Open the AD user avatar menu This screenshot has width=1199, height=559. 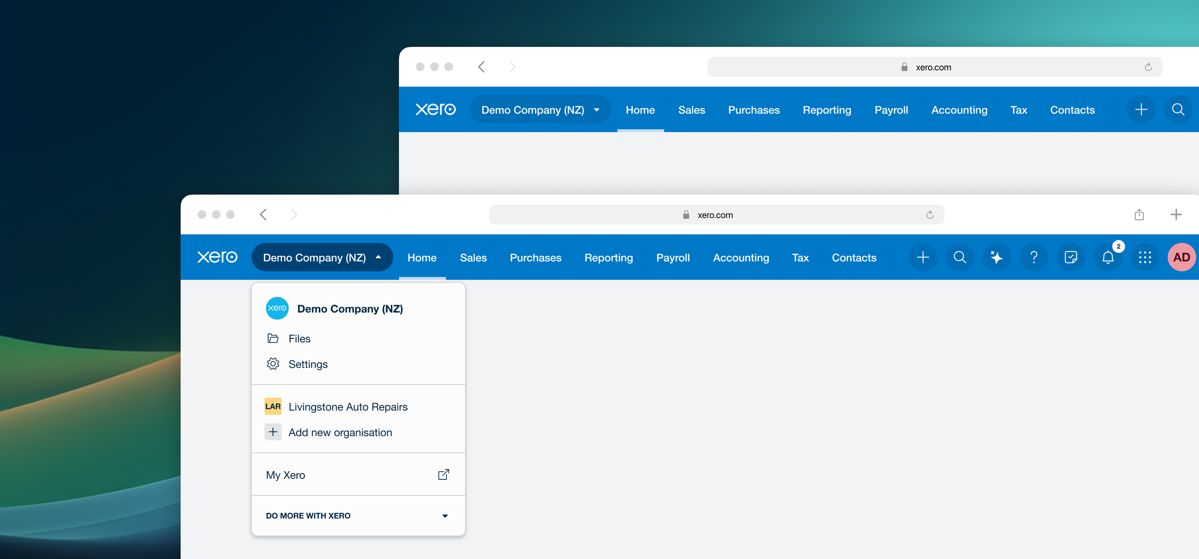(x=1181, y=257)
